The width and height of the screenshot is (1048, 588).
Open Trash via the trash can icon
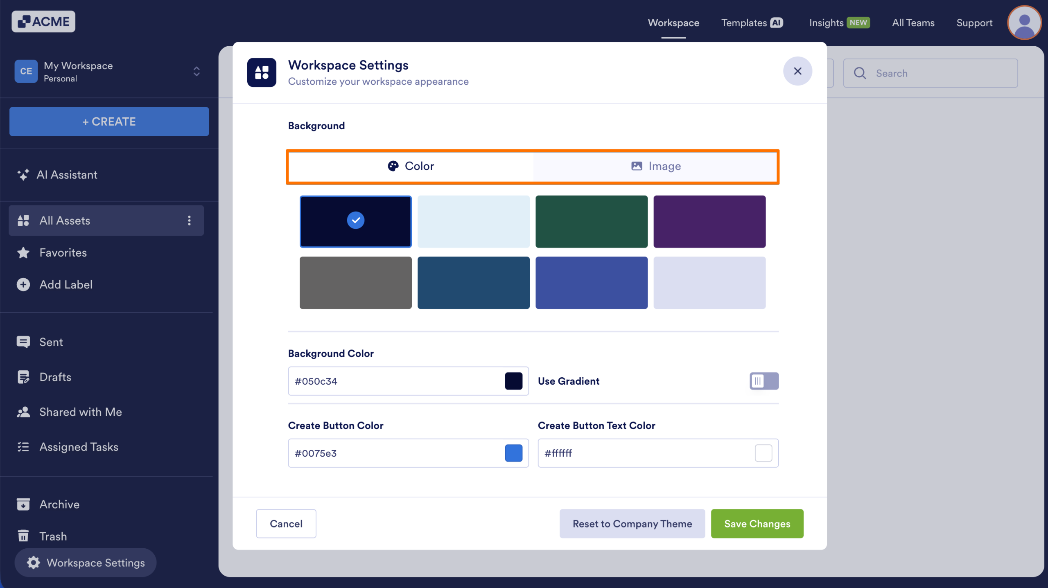coord(23,536)
